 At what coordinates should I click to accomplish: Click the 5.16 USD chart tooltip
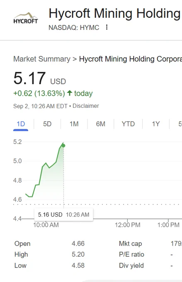[x=64, y=214]
